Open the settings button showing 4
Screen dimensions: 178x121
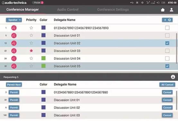(167, 20)
